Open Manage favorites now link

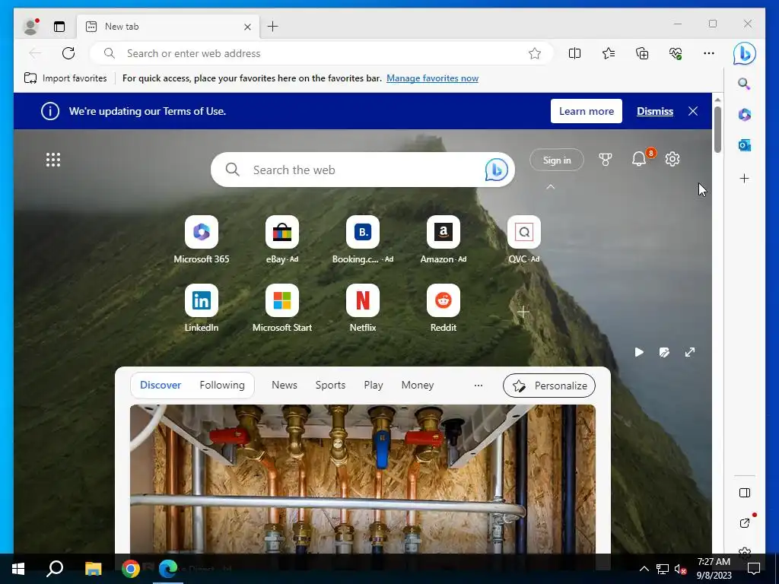[x=432, y=78]
